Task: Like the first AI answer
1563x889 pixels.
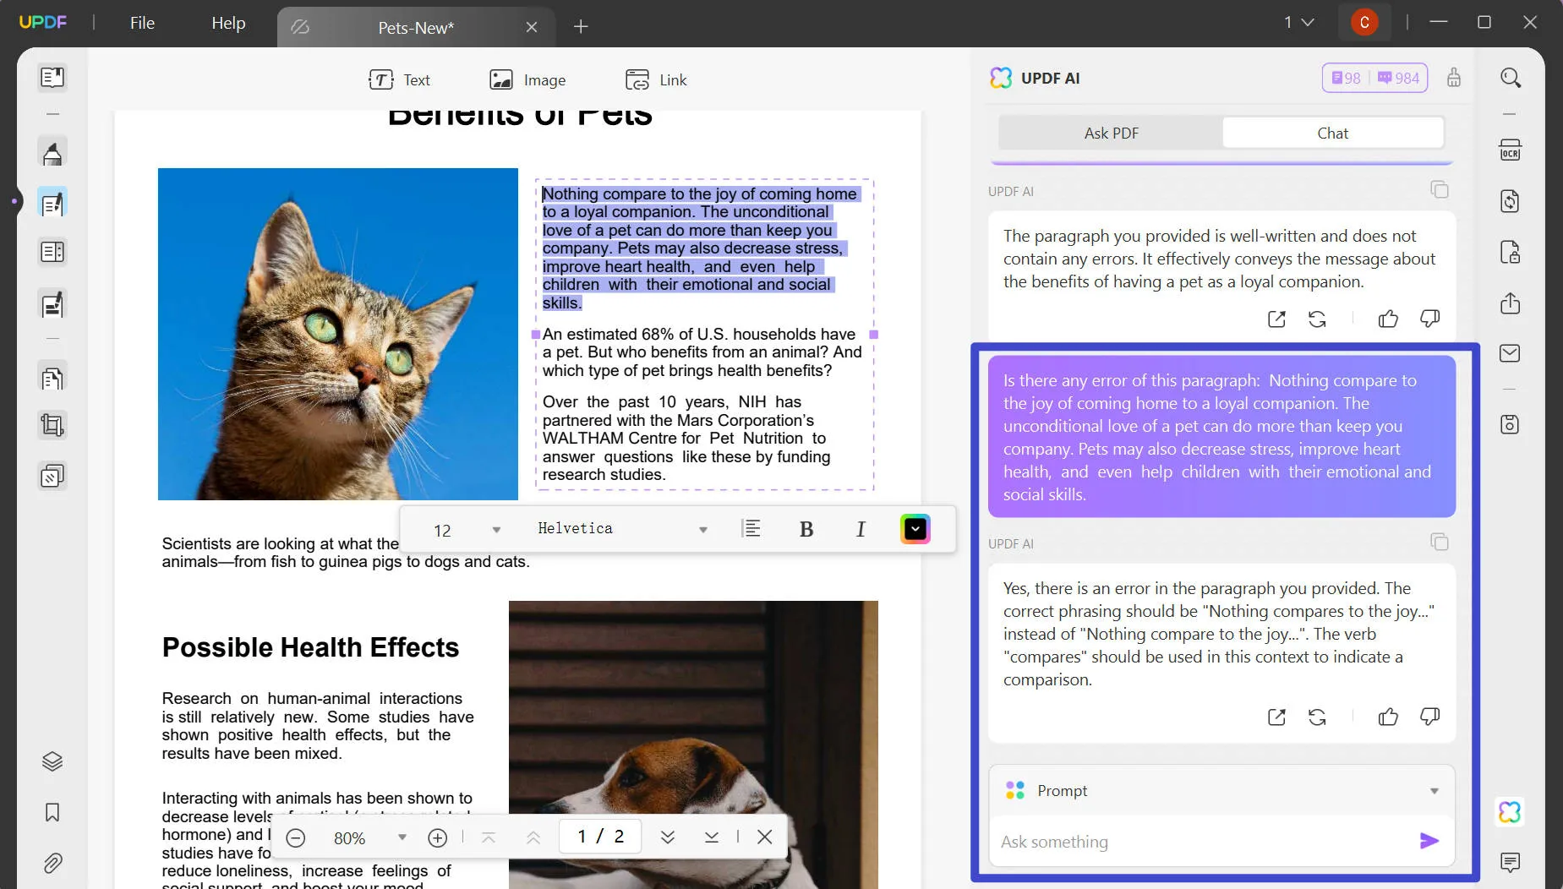Action: tap(1388, 319)
